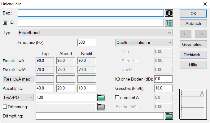Click the Abend column header
Viewport: 210px width, 123px height.
click(x=66, y=54)
